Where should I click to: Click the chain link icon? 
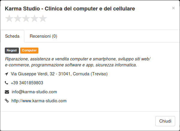[7, 101]
